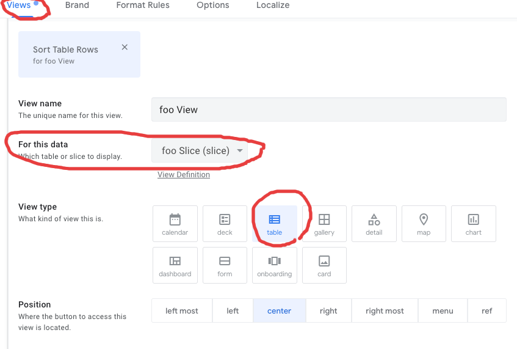Select the chart view type
Viewport: 517px width, 349px height.
pos(473,223)
